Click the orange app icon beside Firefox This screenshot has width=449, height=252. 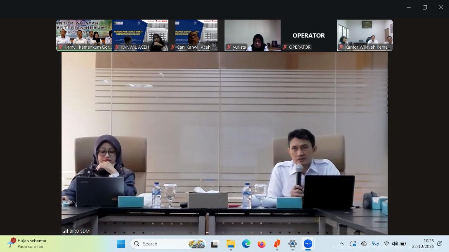[x=277, y=244]
